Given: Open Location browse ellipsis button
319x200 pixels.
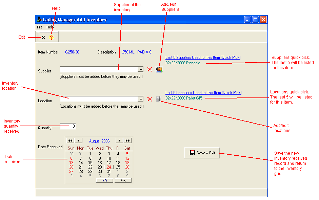Looking at the screenshot, I should click(x=140, y=99).
